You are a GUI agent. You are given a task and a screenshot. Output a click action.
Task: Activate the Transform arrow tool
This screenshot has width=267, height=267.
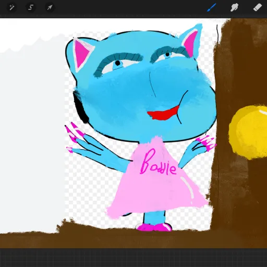[50, 7]
